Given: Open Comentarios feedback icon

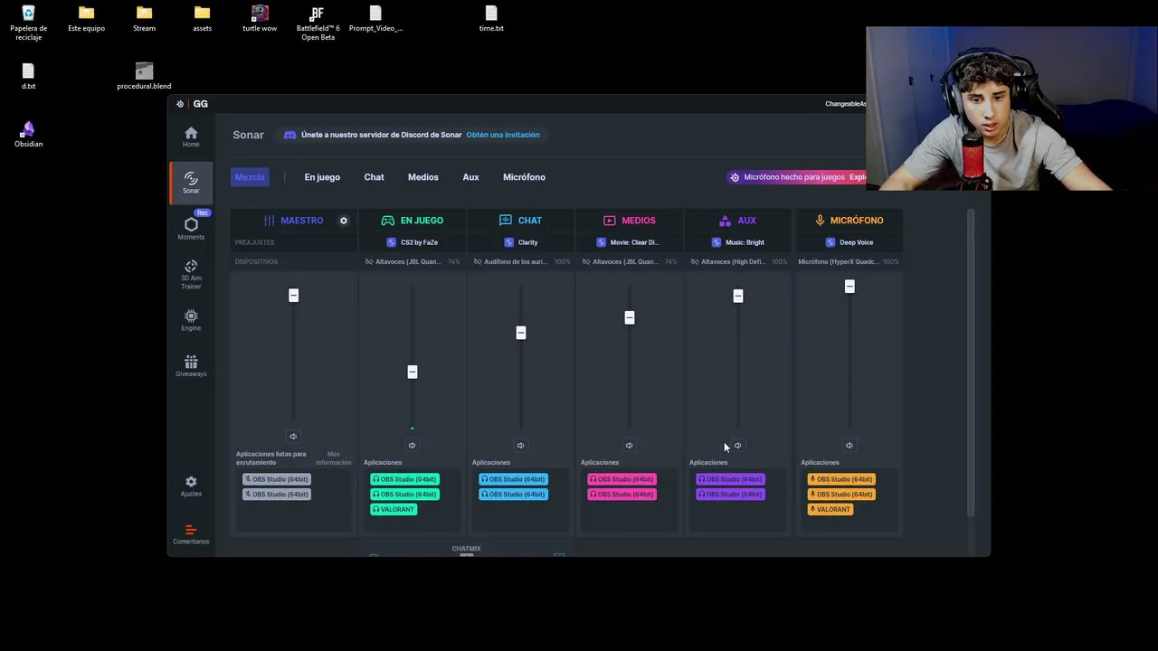Looking at the screenshot, I should pos(191,534).
